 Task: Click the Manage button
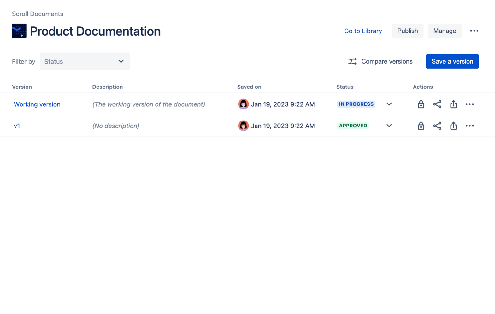pos(444,31)
